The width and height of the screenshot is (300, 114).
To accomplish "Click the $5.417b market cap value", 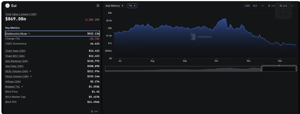I will point(94,97).
